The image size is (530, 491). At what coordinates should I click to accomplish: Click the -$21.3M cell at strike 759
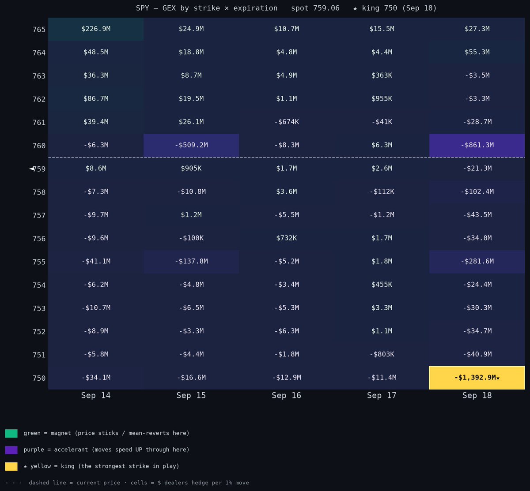477,169
